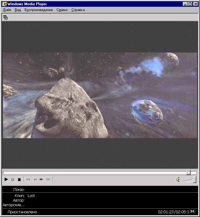Click the Windows Media Player title bar icon
Screen dimensions: 200x217
click(4, 4)
